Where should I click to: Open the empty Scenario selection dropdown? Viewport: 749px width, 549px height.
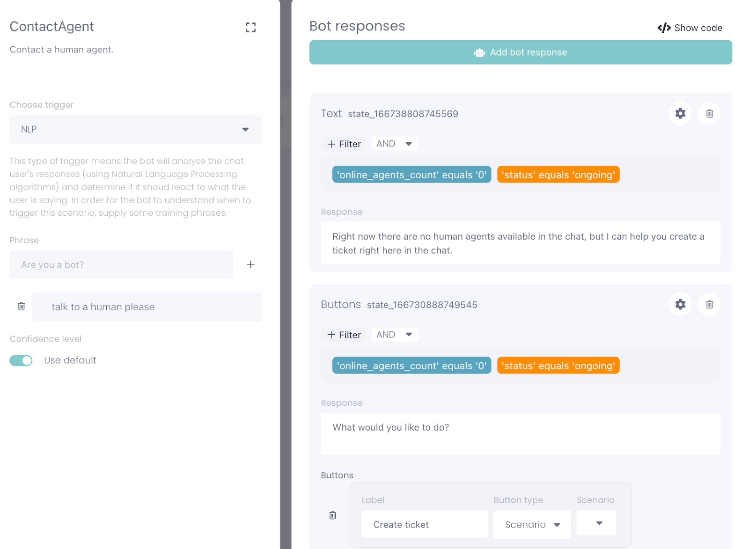(596, 523)
